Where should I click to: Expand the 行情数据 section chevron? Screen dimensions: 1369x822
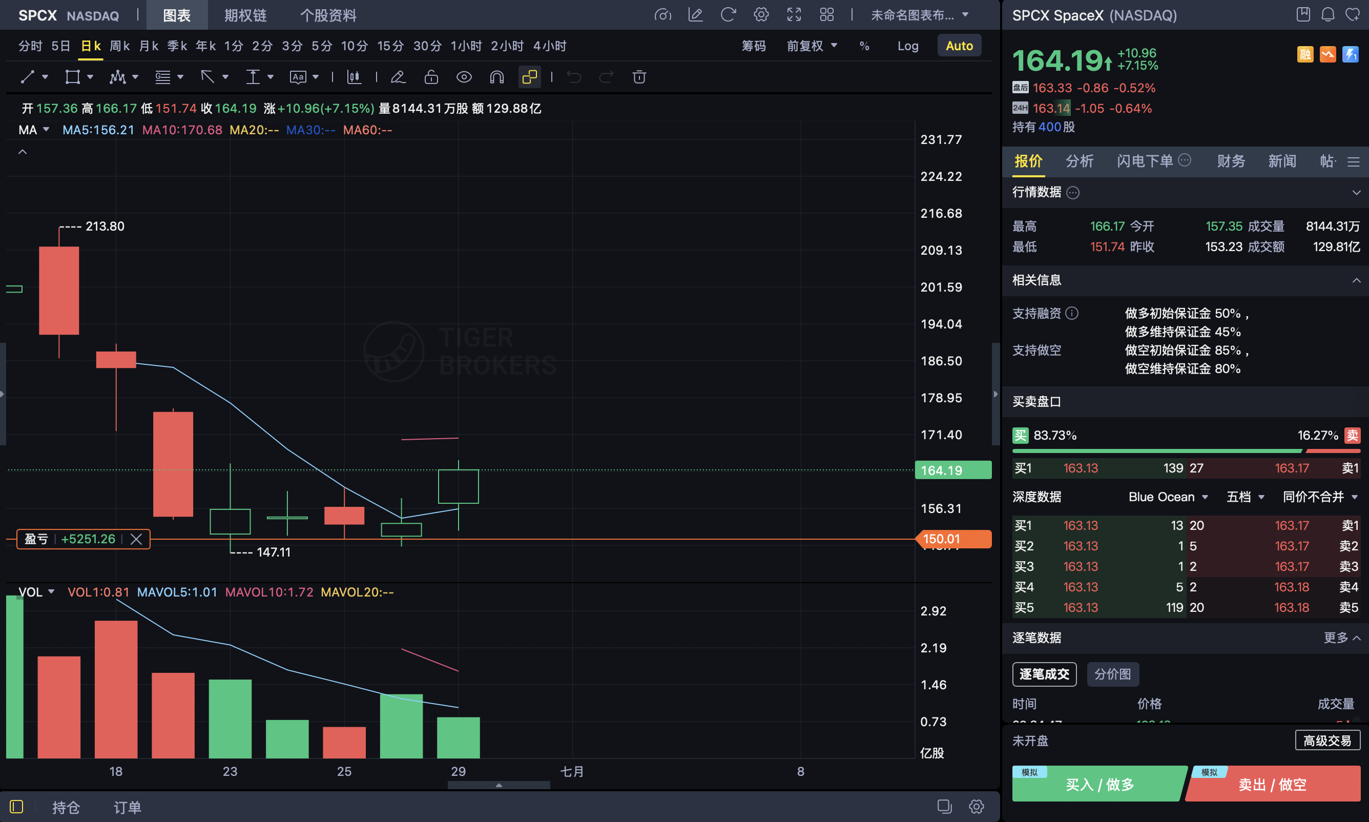[1356, 193]
